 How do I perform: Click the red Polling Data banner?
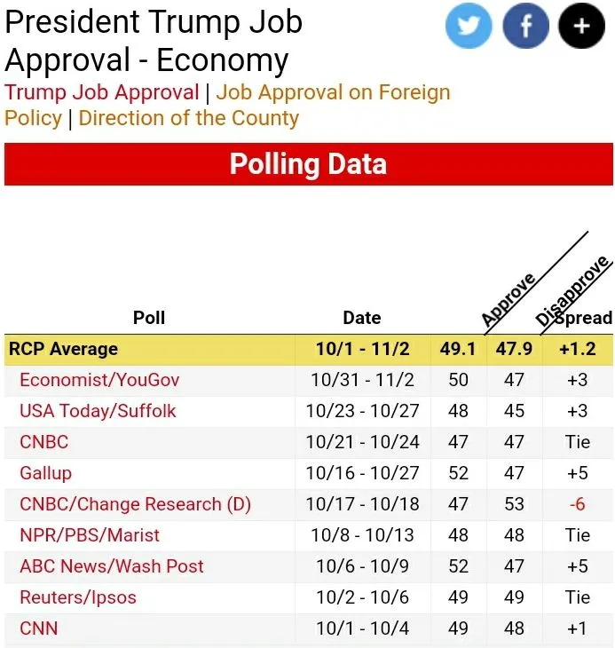[308, 164]
